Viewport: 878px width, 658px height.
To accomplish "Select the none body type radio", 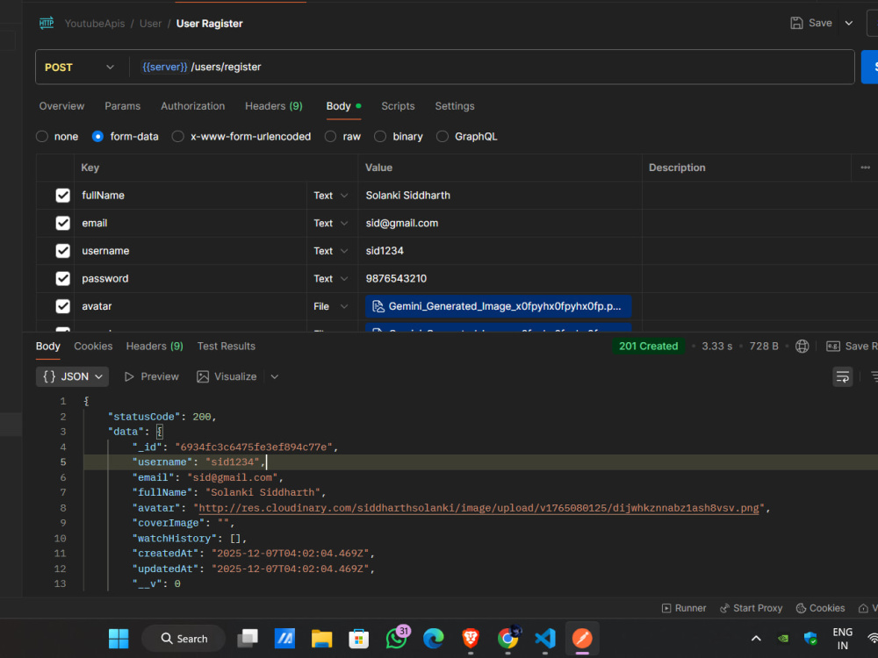I will pos(42,137).
